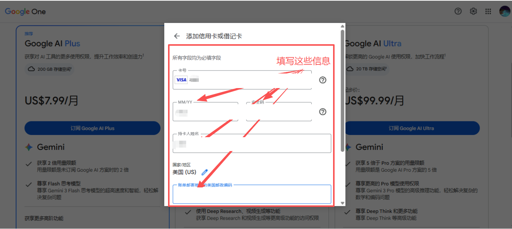Click the Google AI Ultra plan title
Image resolution: width=512 pixels, height=229 pixels.
[x=373, y=43]
